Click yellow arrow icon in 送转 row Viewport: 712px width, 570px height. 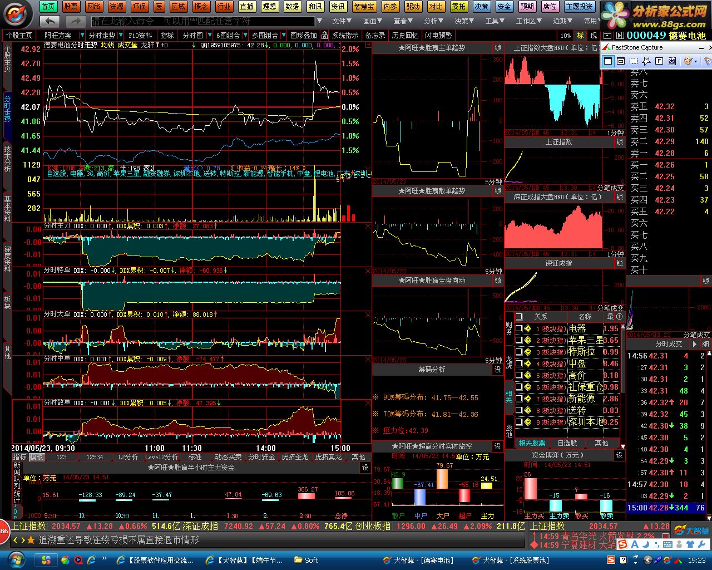pos(527,410)
